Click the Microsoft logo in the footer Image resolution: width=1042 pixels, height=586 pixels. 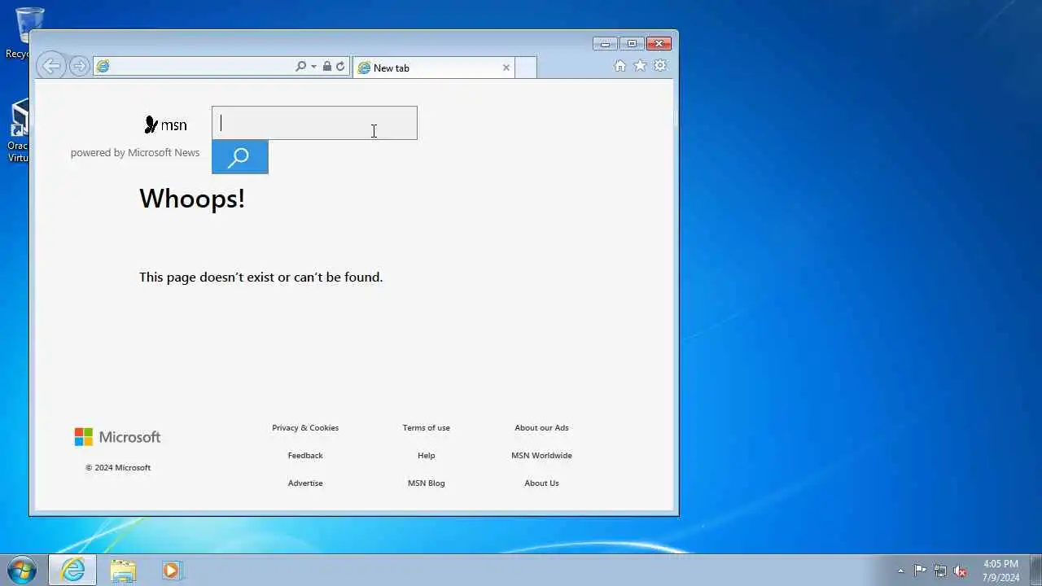pyautogui.click(x=118, y=437)
